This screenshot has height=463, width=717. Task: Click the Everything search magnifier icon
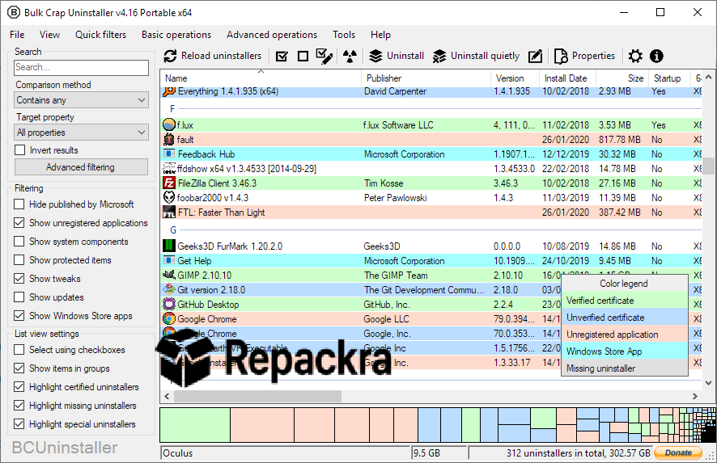tap(169, 90)
